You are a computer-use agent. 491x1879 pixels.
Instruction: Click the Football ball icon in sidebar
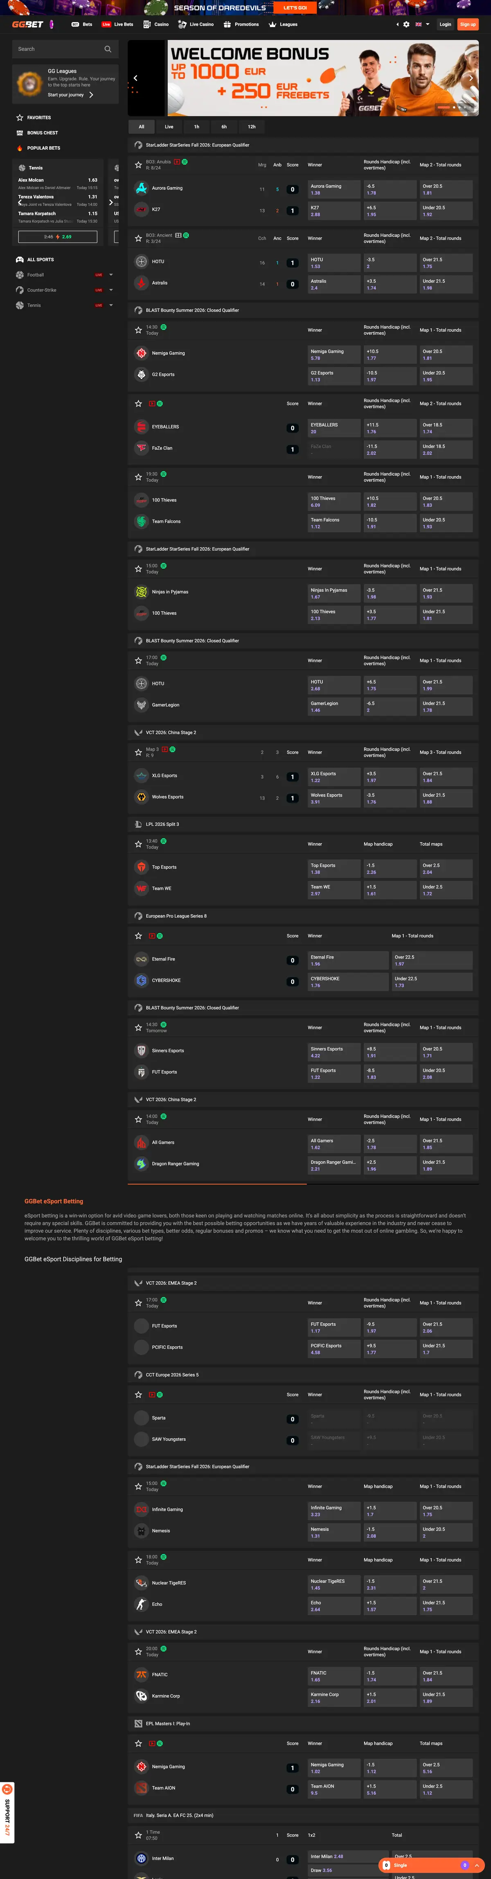point(20,275)
